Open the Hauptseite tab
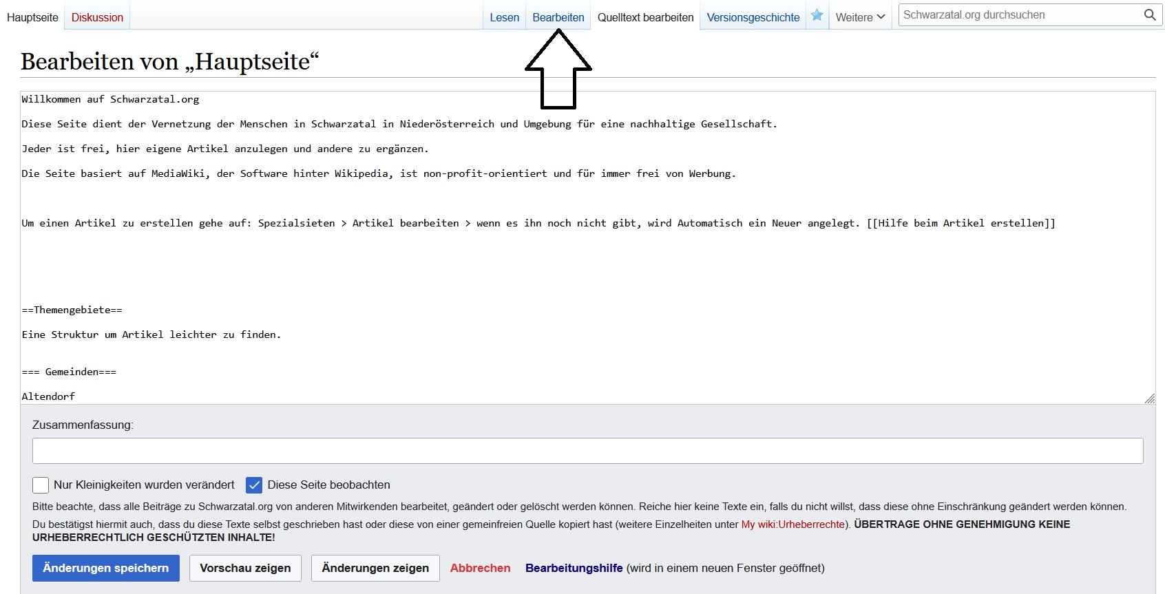Viewport: 1165px width, 594px height. pyautogui.click(x=32, y=17)
